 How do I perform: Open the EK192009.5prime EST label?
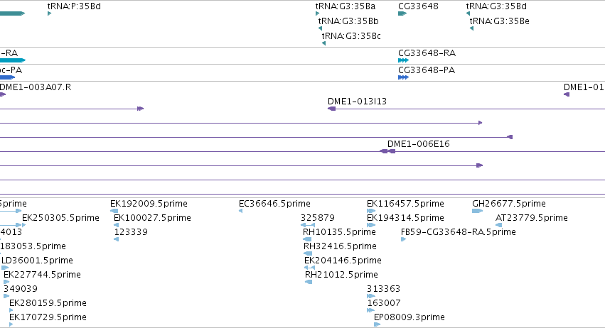149,203
